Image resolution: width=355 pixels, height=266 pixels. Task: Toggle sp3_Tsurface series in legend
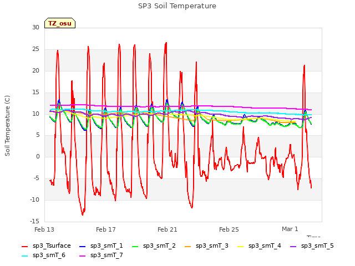46,245
